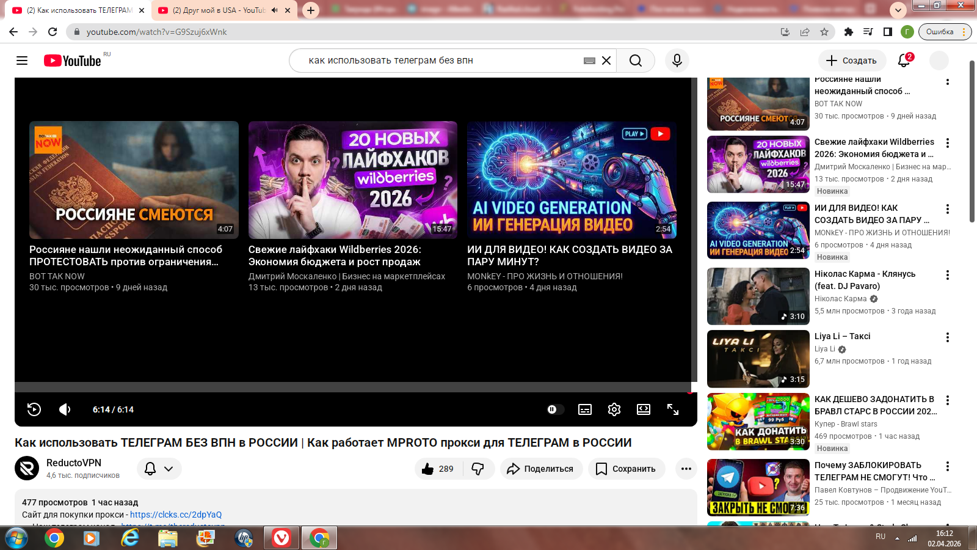Start voice search with the microphone
The height and width of the screenshot is (550, 977).
point(677,61)
